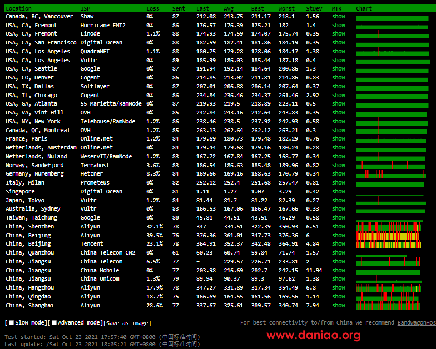This screenshot has height=349, width=436.
Task: Show MTR for Shanghai Aliyun
Action: (338, 306)
